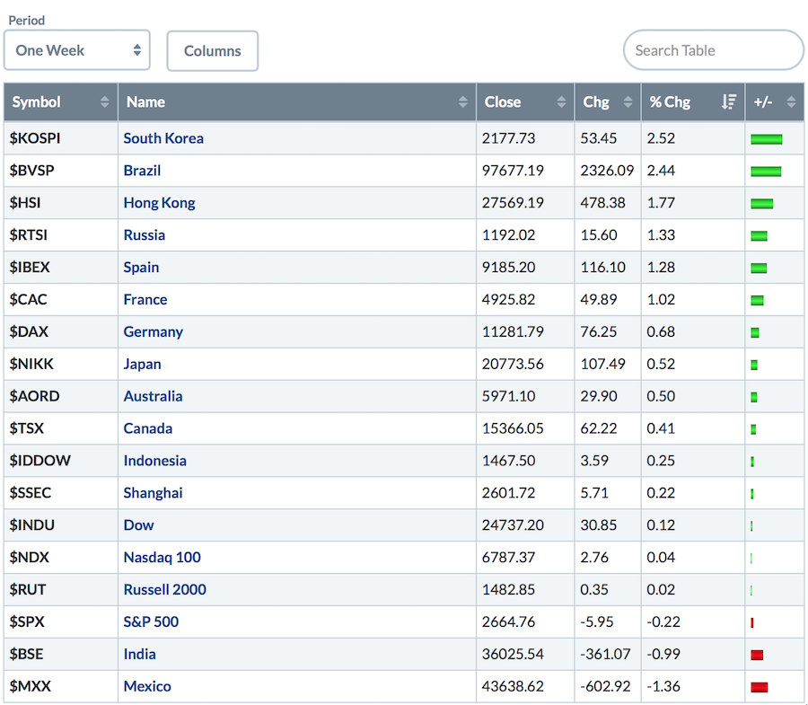Open the Russell 2000 link
Screen dimensions: 808x705
coord(164,590)
